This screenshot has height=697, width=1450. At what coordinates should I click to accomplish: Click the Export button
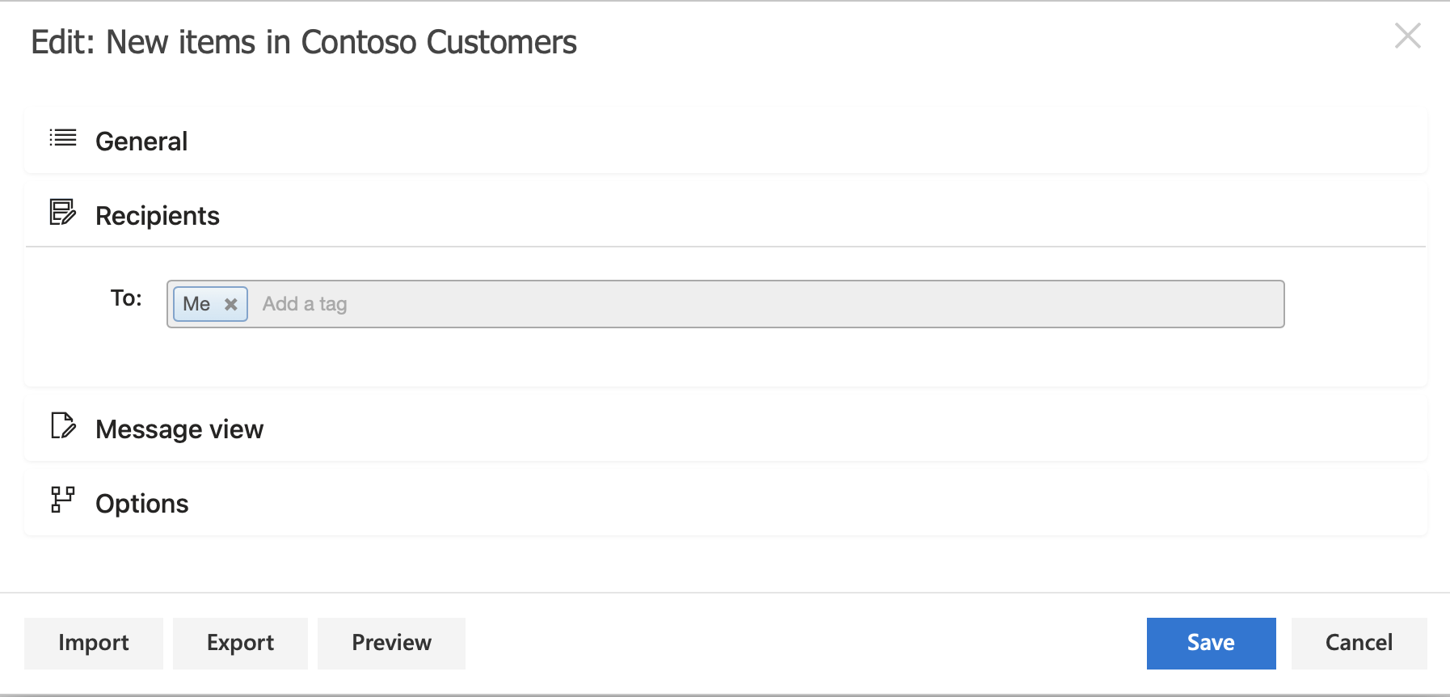pos(240,643)
